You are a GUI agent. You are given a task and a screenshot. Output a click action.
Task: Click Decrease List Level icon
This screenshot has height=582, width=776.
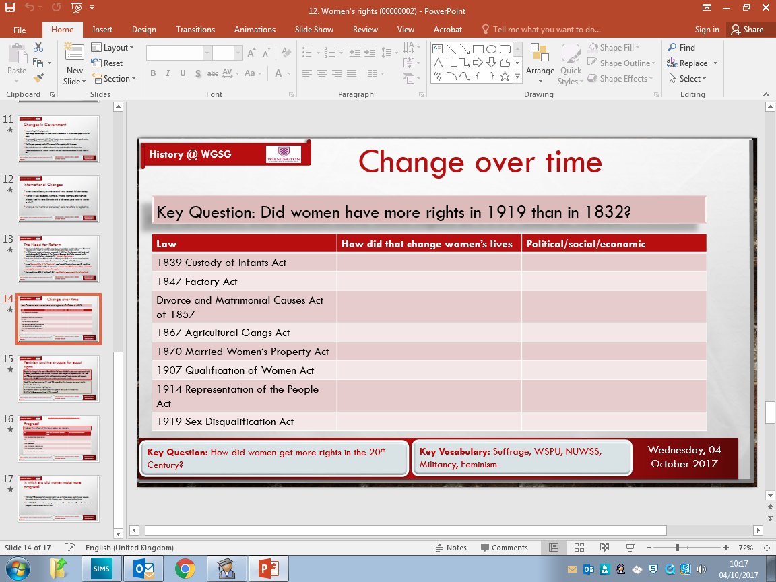pyautogui.click(x=354, y=52)
